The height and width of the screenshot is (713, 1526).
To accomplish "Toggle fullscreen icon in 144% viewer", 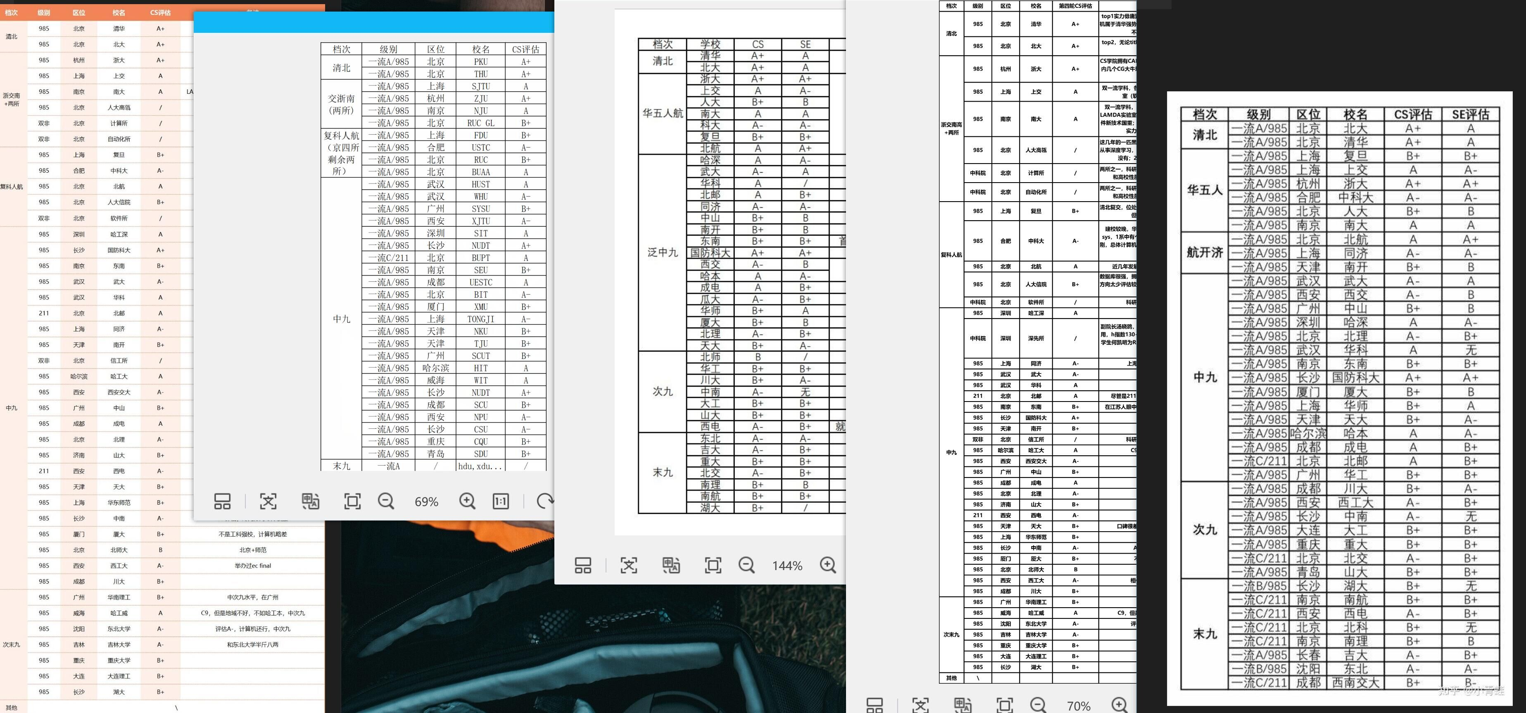I will pos(713,566).
